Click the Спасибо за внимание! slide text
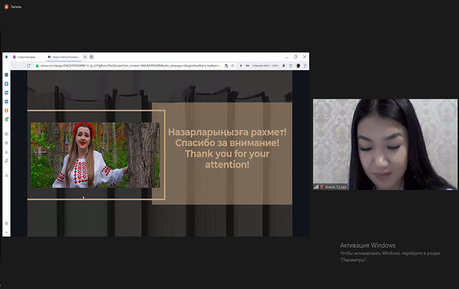Image resolution: width=459 pixels, height=289 pixels. click(227, 143)
